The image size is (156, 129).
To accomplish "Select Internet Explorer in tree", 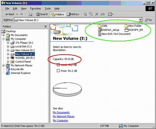I will point(21,73).
